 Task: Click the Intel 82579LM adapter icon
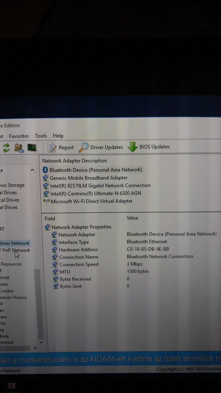pos(46,186)
